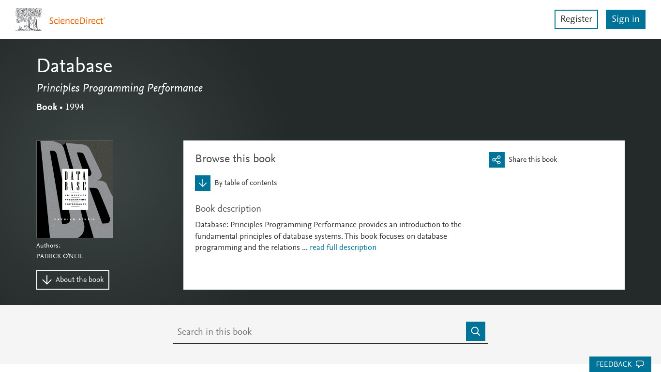The height and width of the screenshot is (372, 661).
Task: Click the author name PATRICK O'NEIL
Action: [60, 256]
